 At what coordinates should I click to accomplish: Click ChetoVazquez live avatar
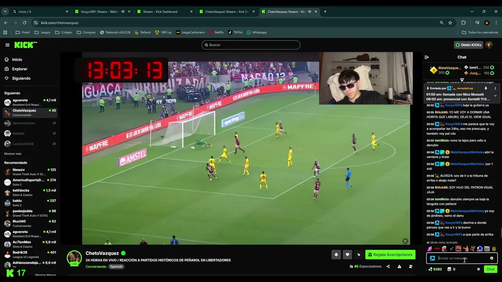pos(74,258)
